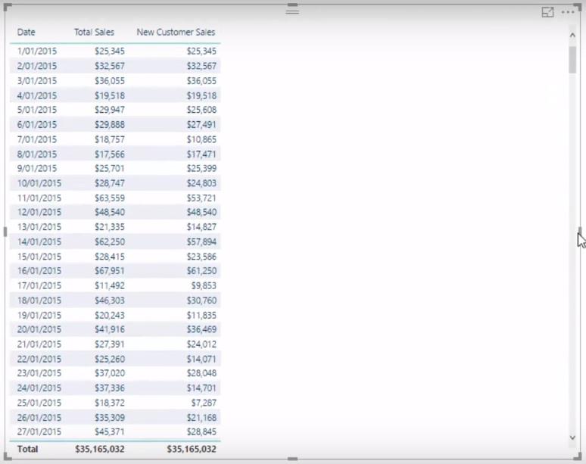Click Total Sales value $67,951
586x464 pixels.
(110, 271)
